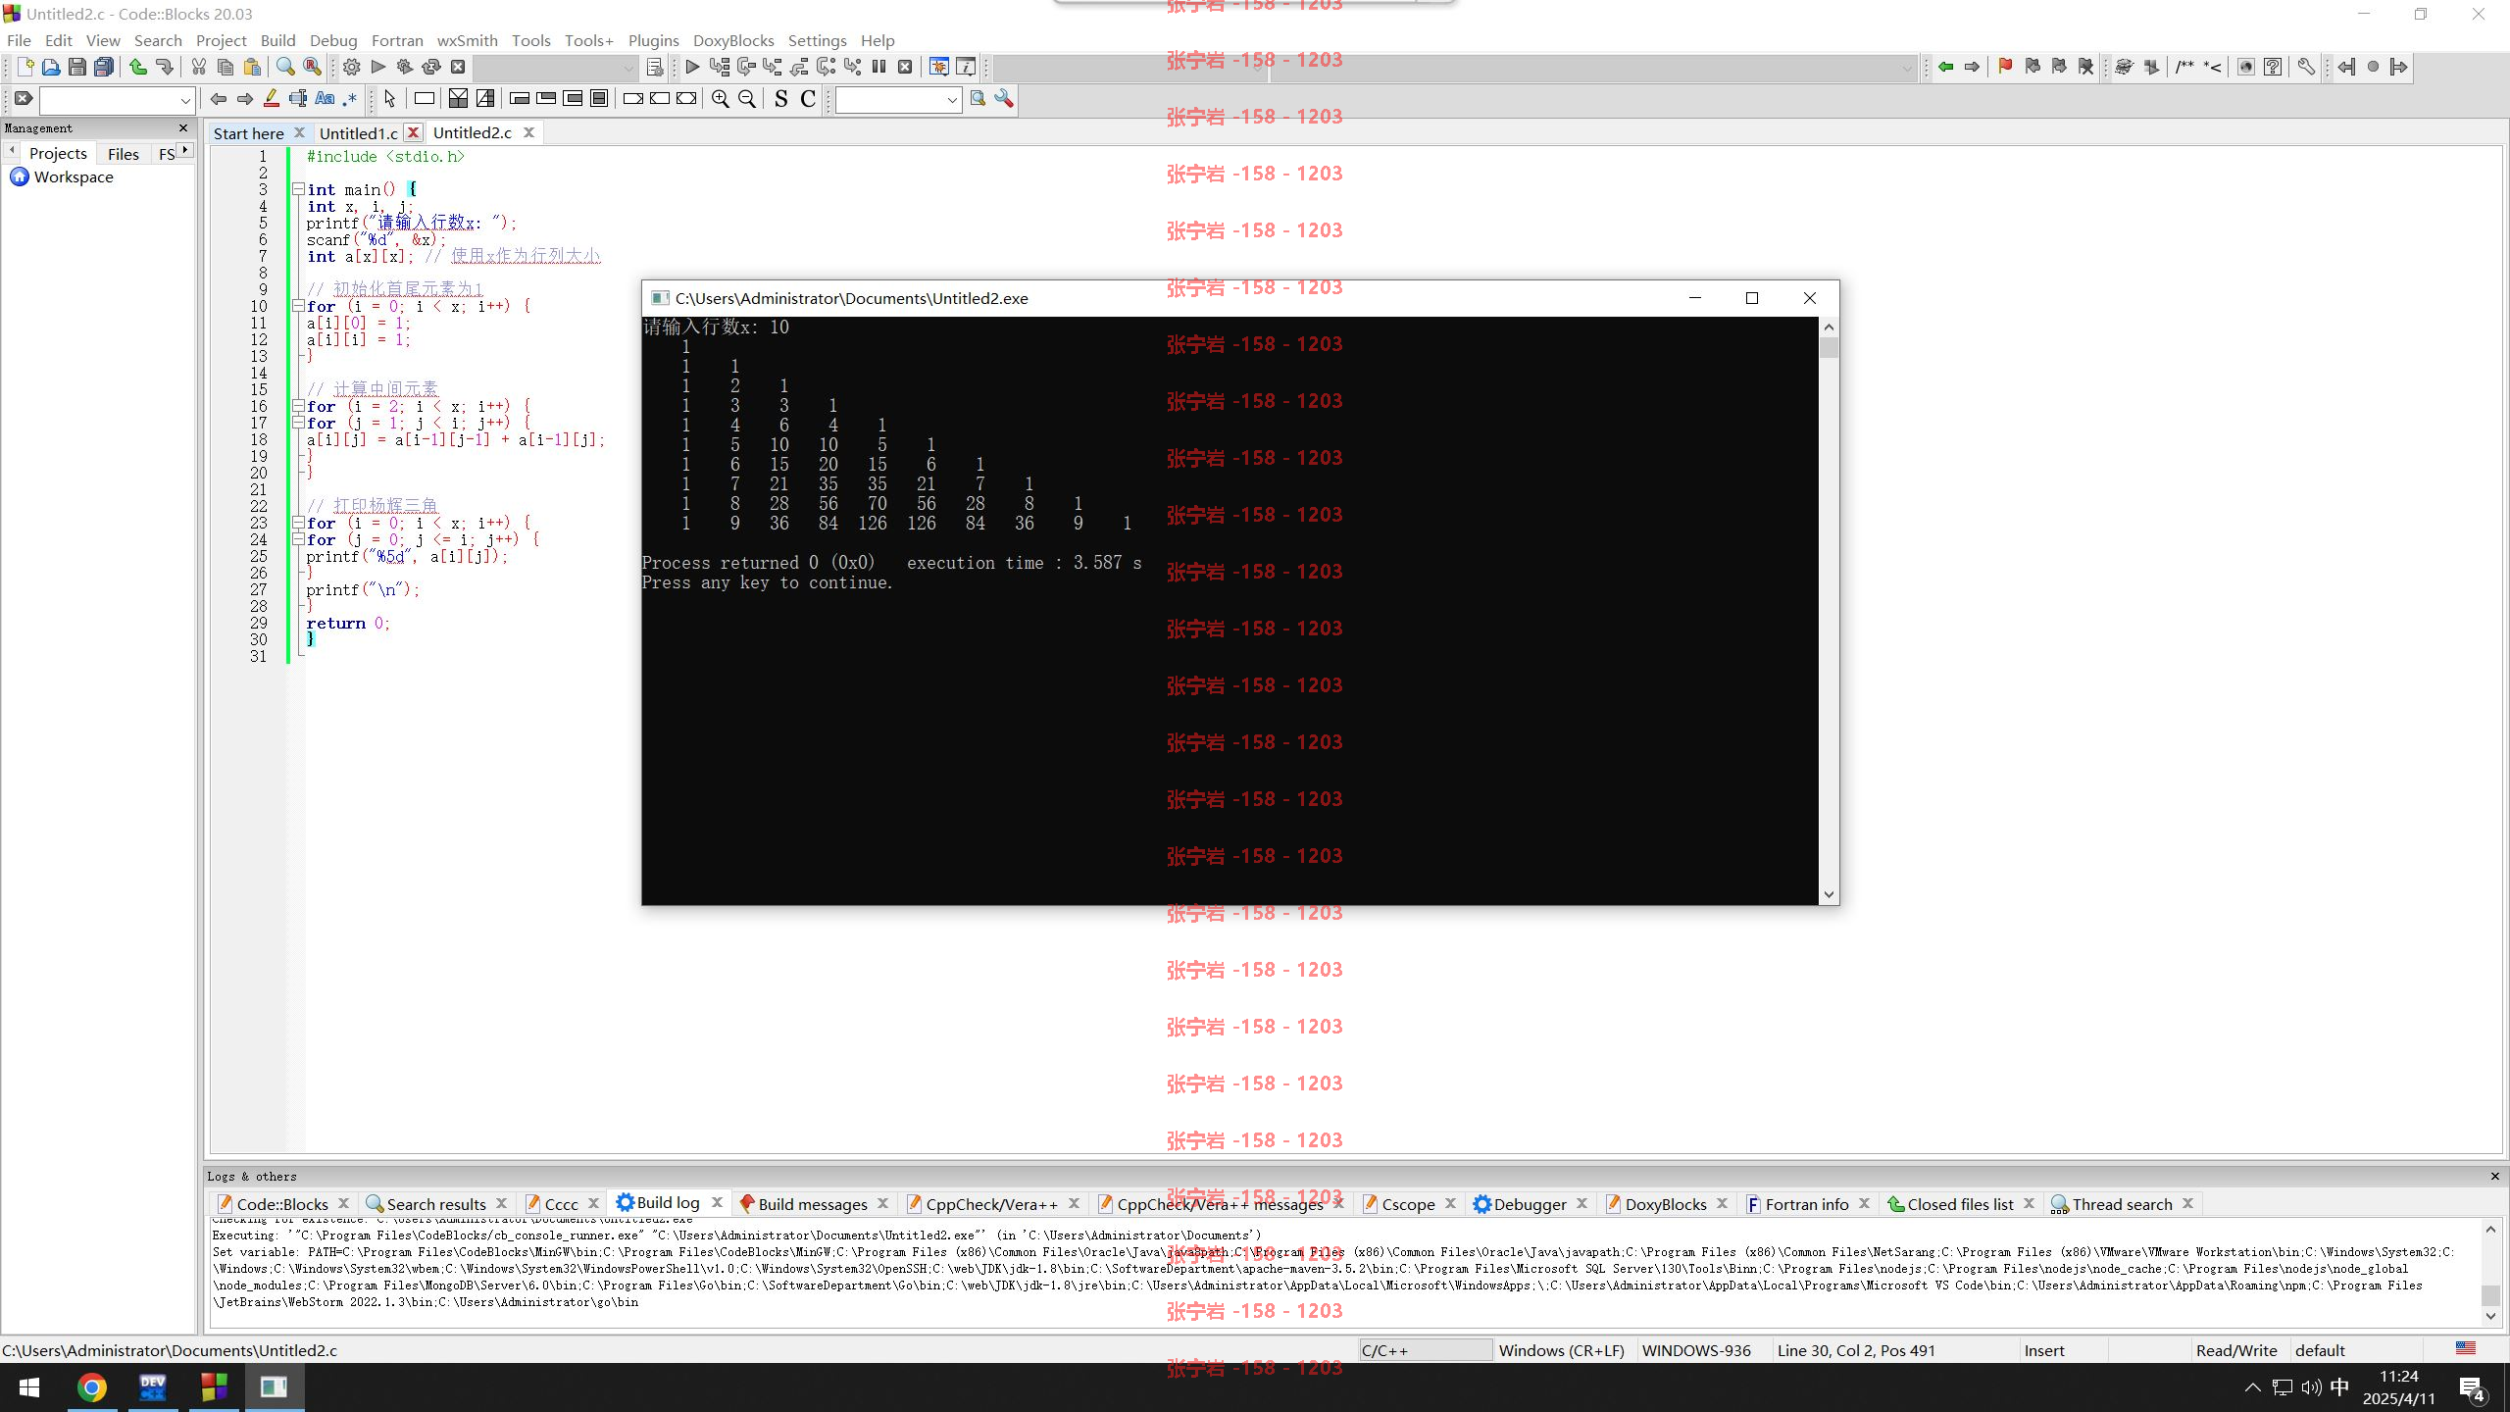Open the Settings menu
This screenshot has width=2510, height=1412.
click(817, 40)
